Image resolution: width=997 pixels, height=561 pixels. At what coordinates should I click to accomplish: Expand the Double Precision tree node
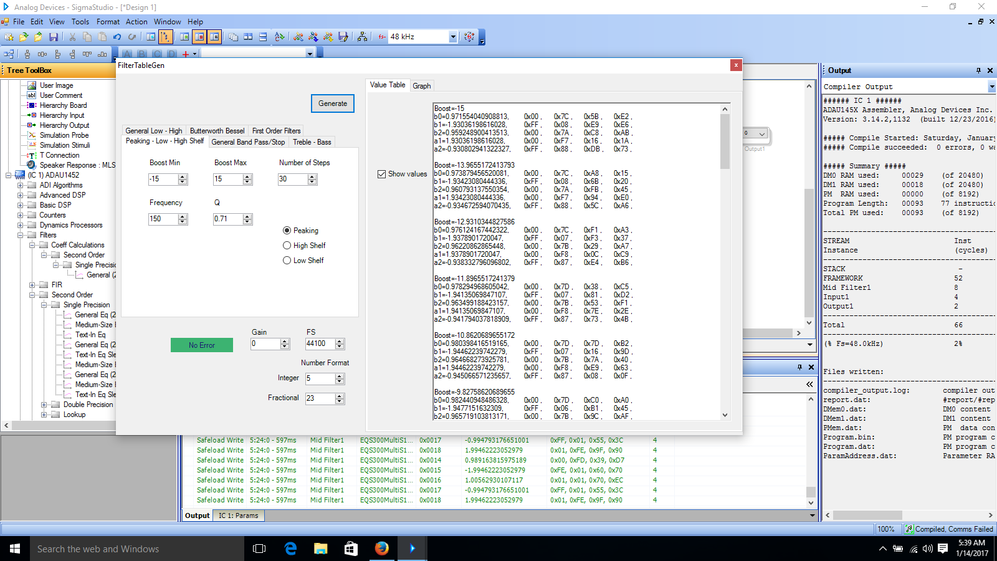[x=44, y=405]
